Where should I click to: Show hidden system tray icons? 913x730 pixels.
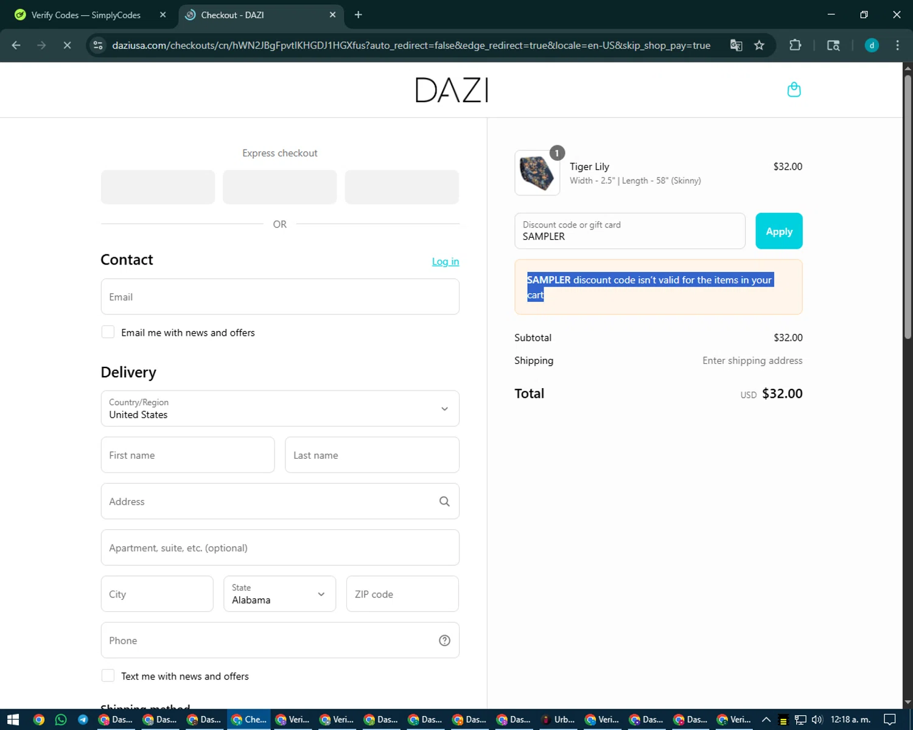coord(766,720)
